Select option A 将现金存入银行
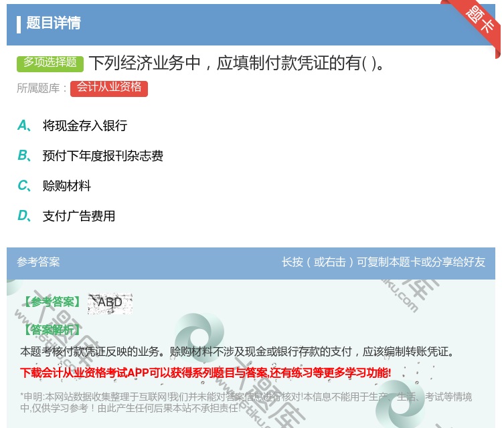Viewport: 502px width, 428px height. click(72, 126)
